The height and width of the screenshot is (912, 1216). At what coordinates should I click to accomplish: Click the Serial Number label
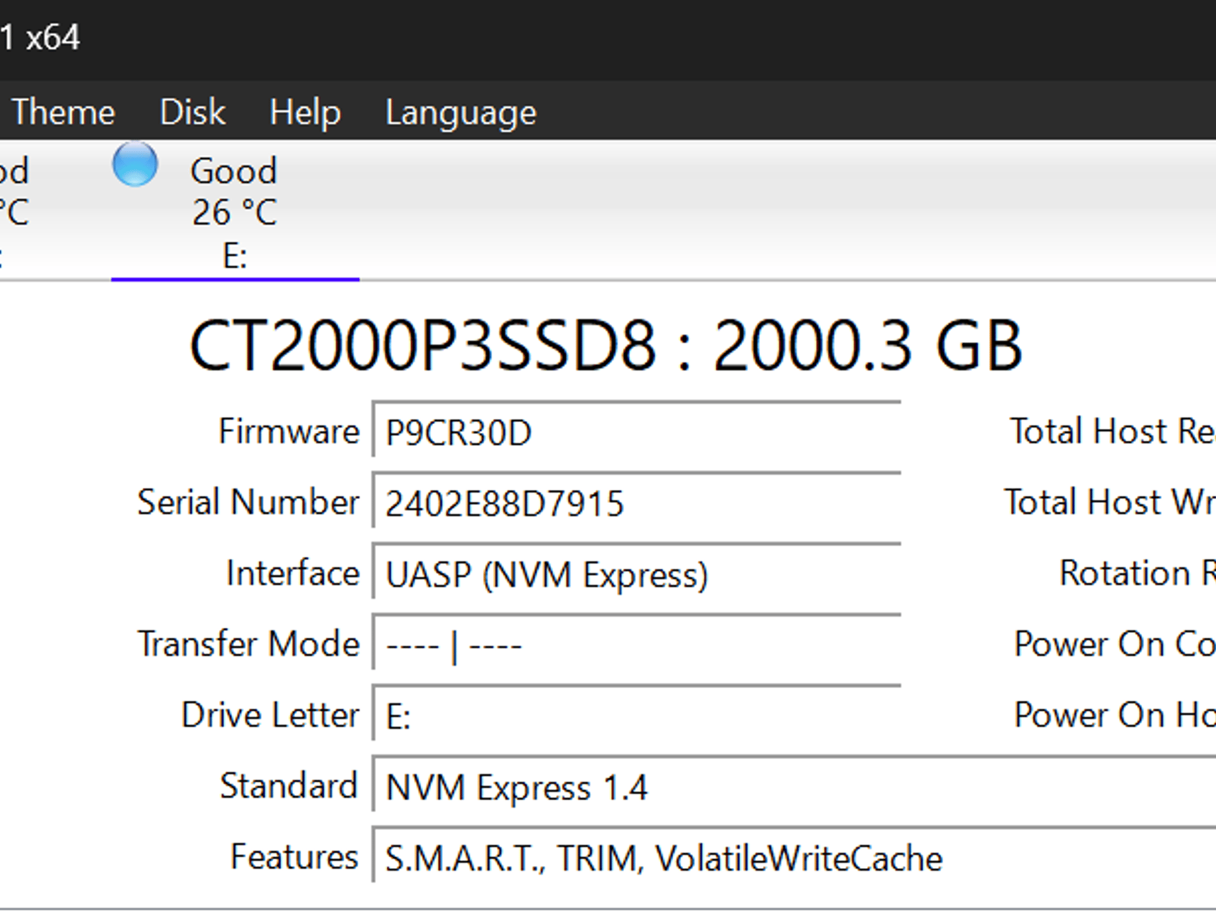click(248, 502)
